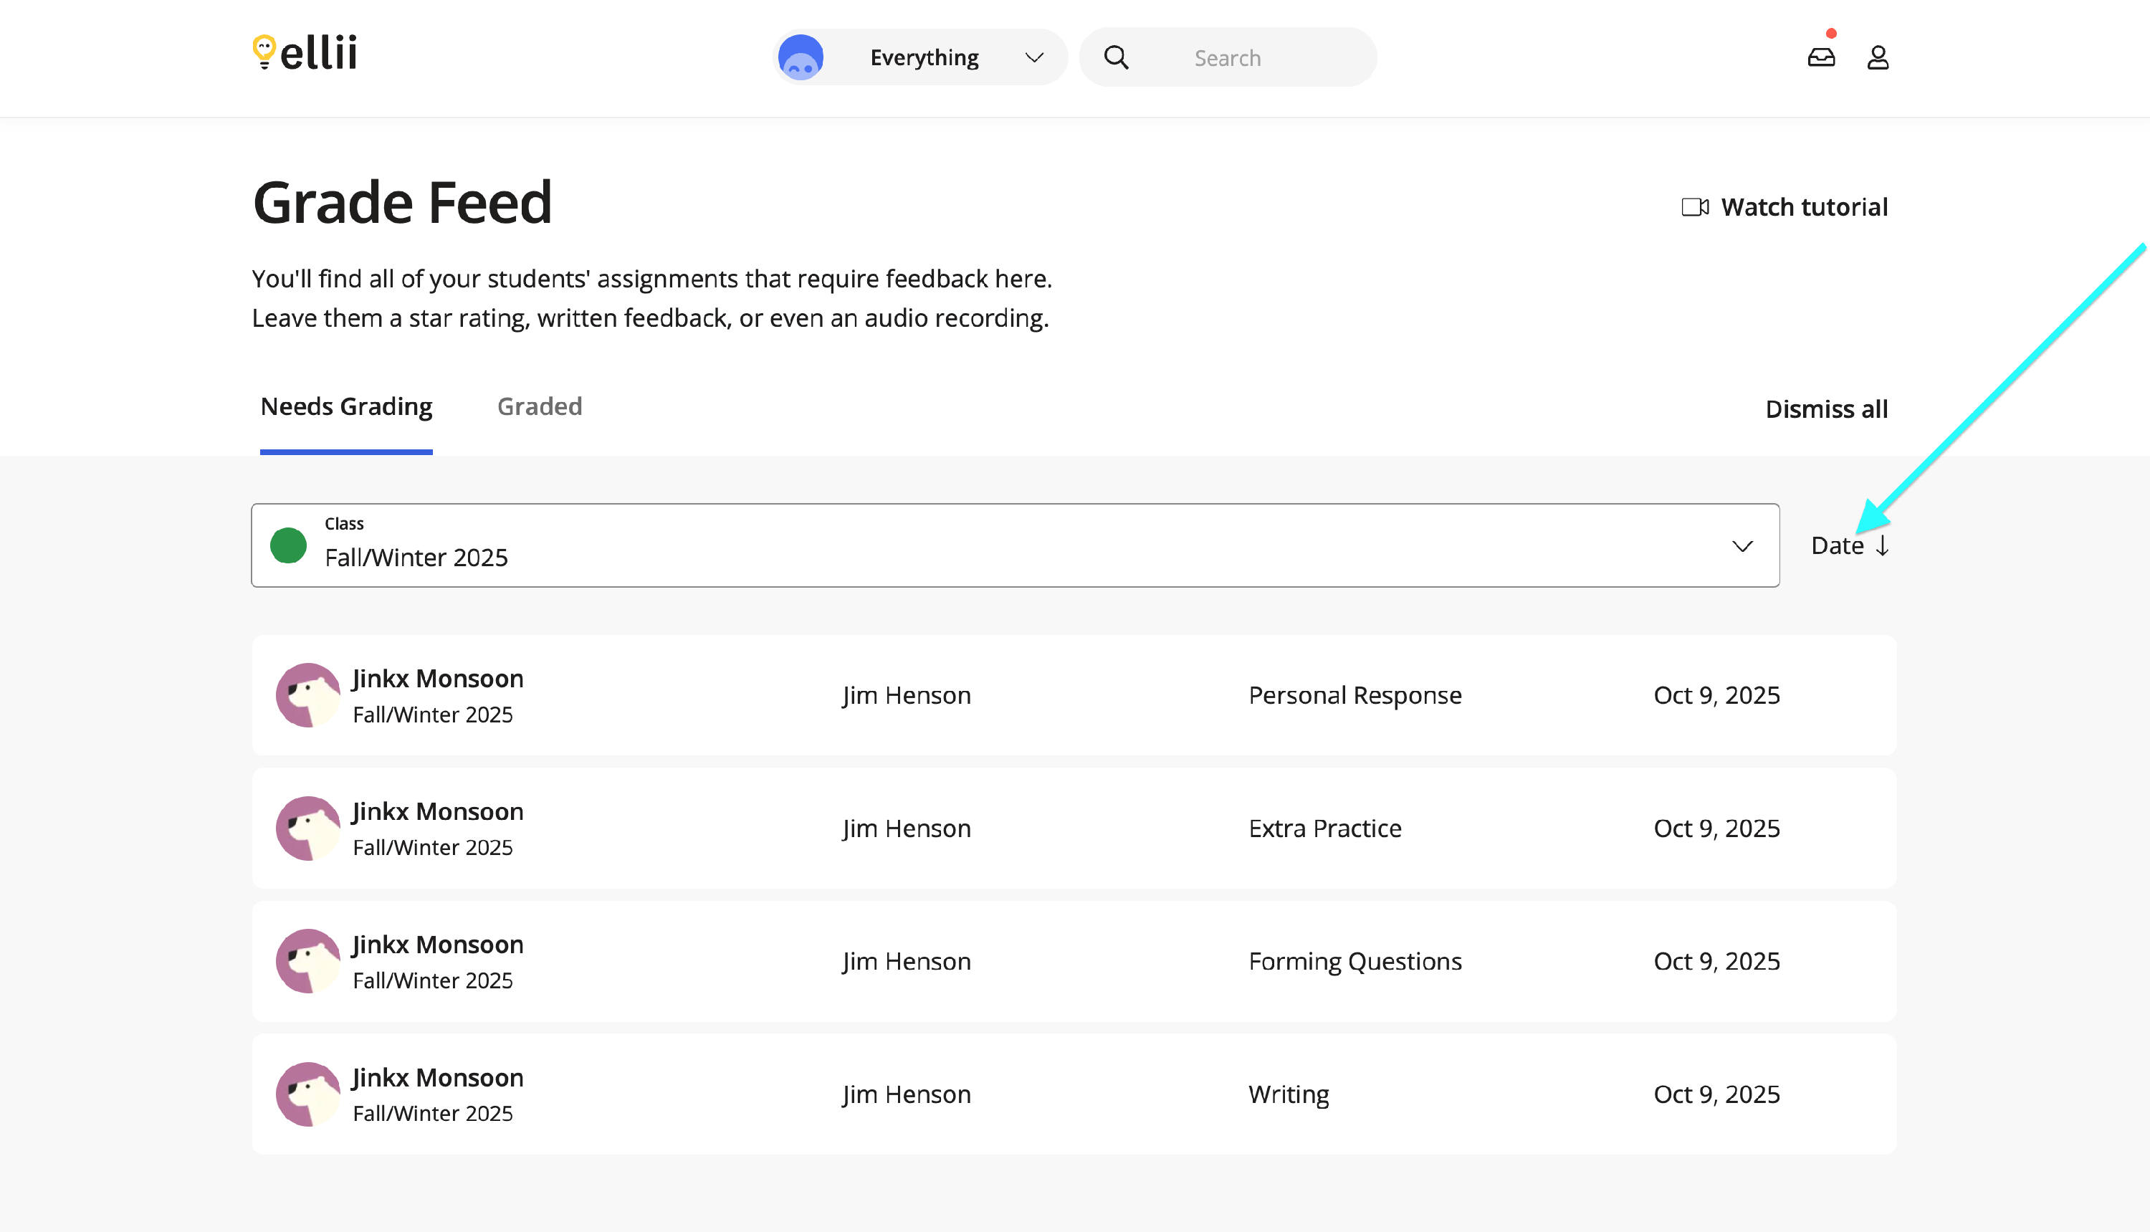The image size is (2150, 1232).
Task: Click the search magnifier icon
Action: coord(1116,57)
